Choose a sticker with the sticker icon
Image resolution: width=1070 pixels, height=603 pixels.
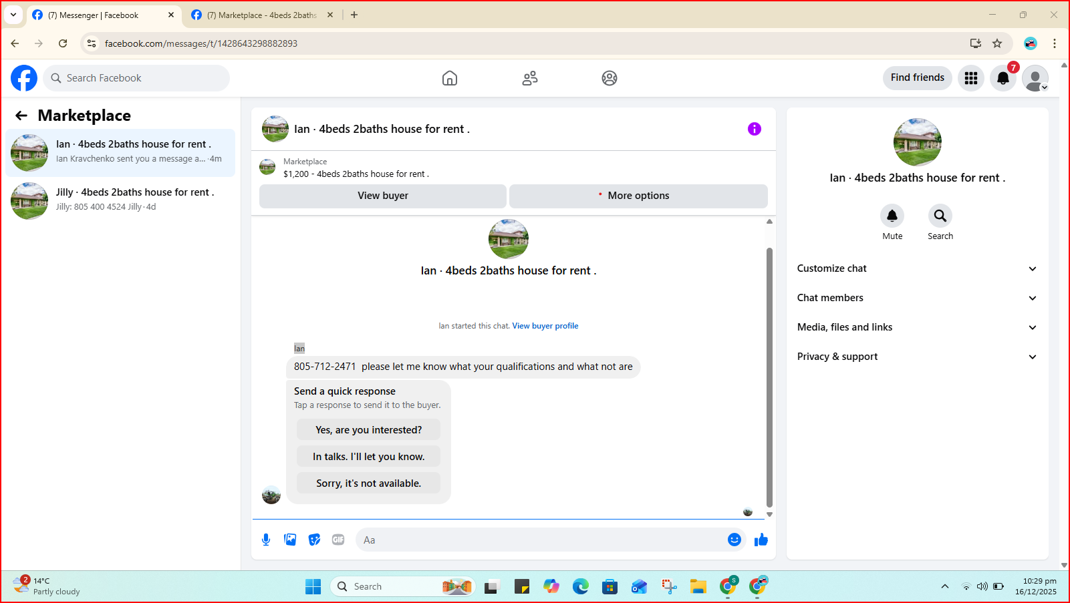tap(314, 540)
